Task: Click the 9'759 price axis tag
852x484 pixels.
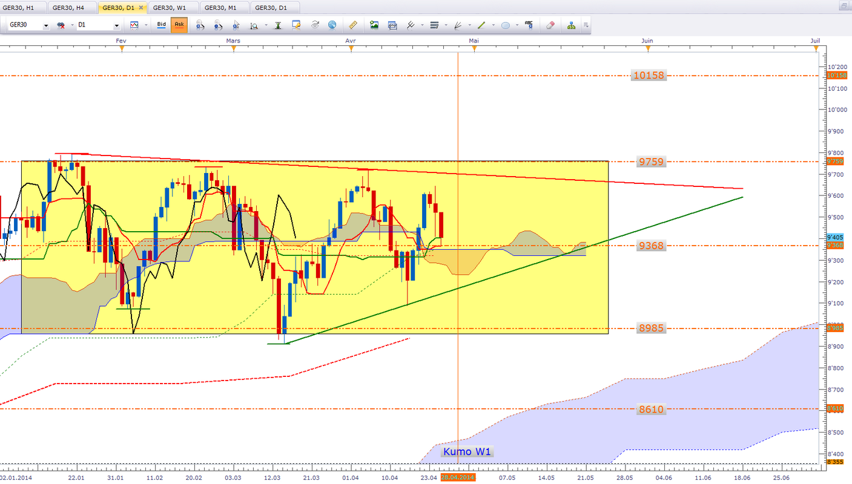Action: pyautogui.click(x=834, y=162)
